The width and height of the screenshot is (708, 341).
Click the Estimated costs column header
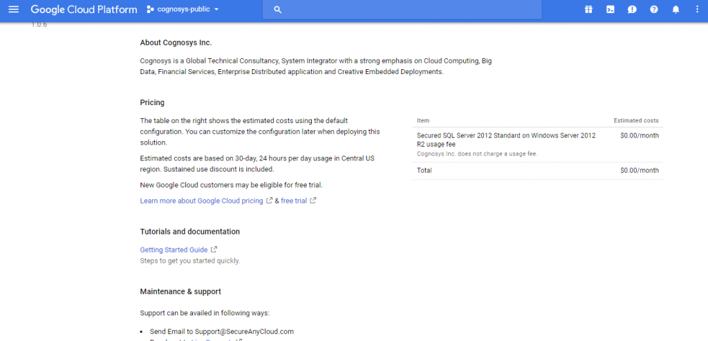click(x=636, y=120)
